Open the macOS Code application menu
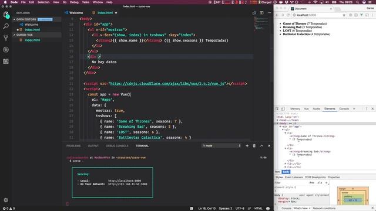This screenshot has width=376, height=211. point(14,2)
